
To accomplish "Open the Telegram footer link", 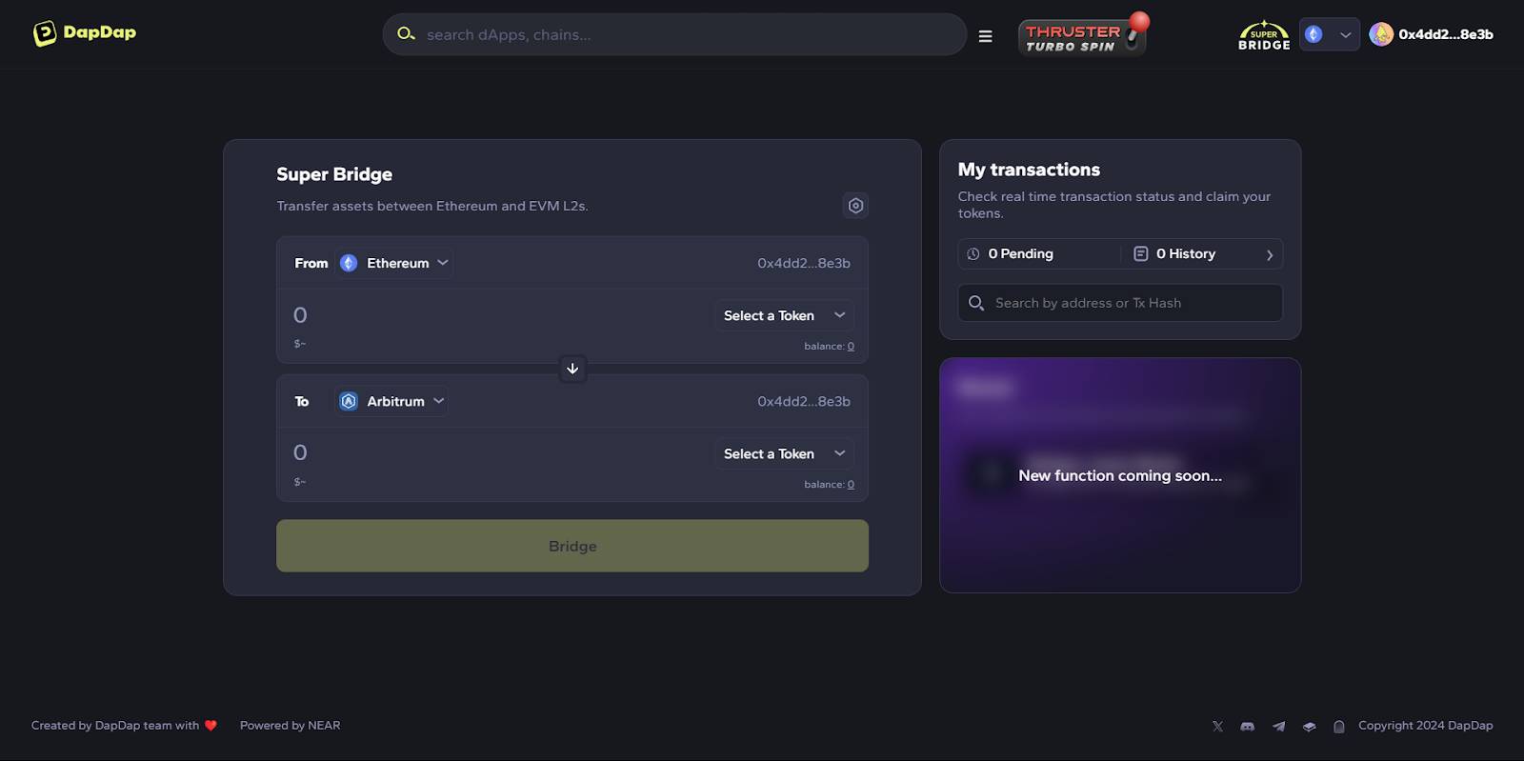I will [x=1278, y=727].
